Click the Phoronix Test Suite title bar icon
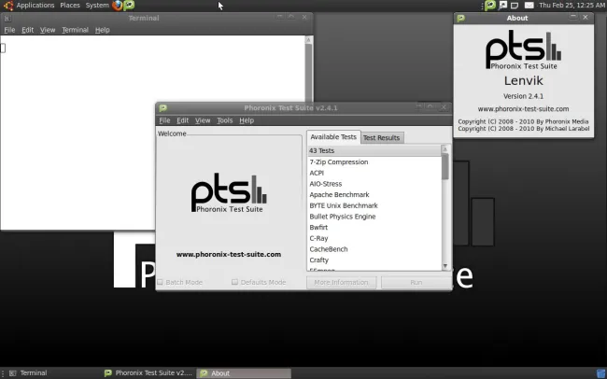This screenshot has width=607, height=379. click(x=163, y=108)
